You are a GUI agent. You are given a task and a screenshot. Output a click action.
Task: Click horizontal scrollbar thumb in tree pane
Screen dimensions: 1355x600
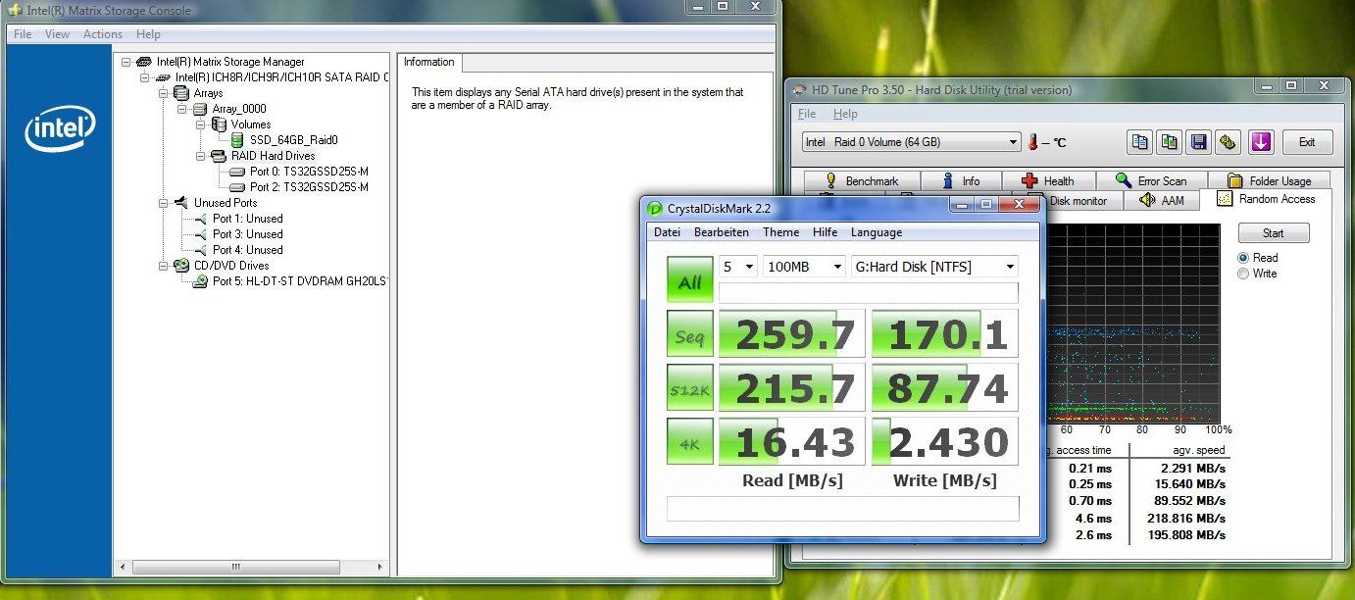pos(235,568)
